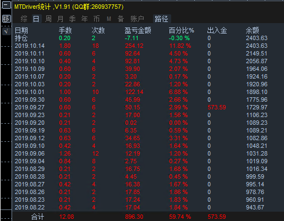Screen dimensions: 284x221
Task: Select the 日 daily tab
Action: tap(36, 19)
